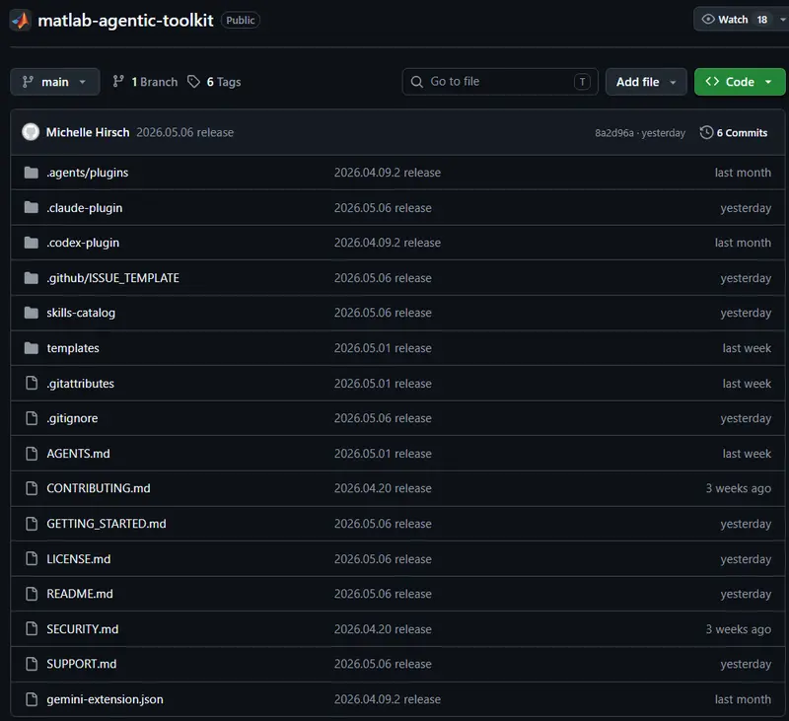Click the file icon beside SECURITY.md
The image size is (789, 721).
32,628
